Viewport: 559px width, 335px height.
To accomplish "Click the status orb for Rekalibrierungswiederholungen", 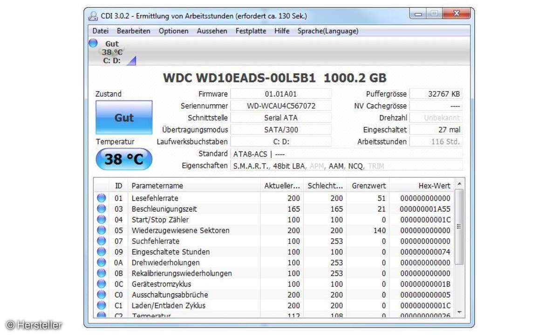I will tap(101, 273).
